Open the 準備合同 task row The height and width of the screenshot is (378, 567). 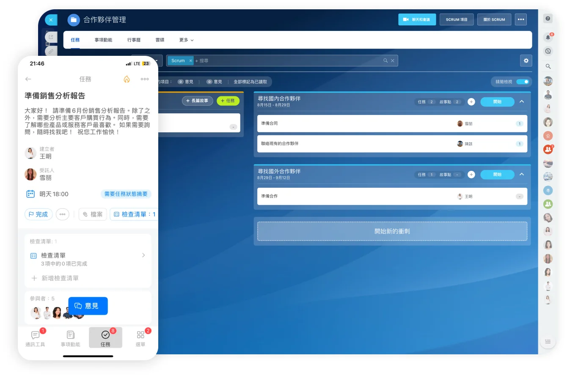(392, 123)
